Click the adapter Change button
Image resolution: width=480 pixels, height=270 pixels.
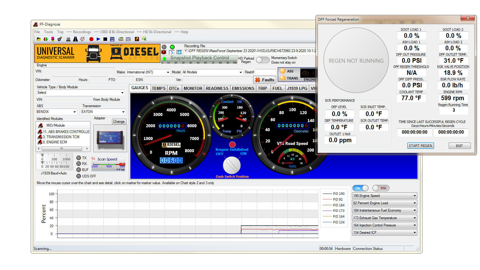pos(119,121)
